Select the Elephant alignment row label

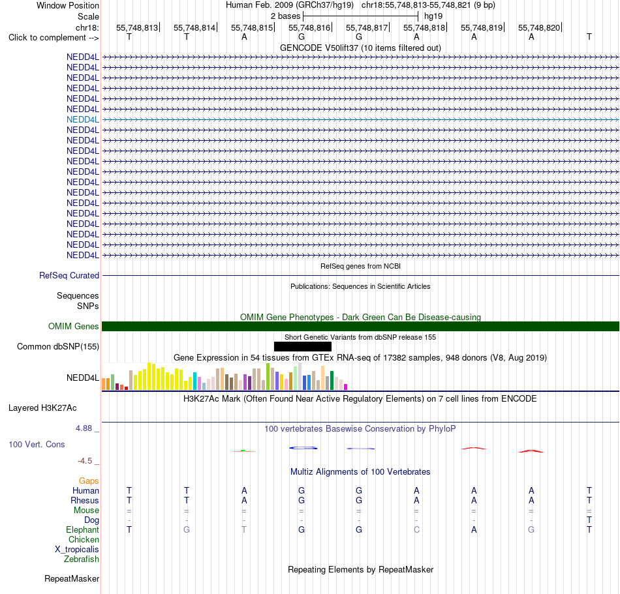(x=82, y=530)
